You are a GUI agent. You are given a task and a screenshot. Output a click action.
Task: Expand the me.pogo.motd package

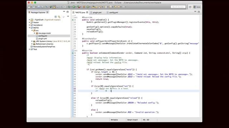(x=35, y=33)
